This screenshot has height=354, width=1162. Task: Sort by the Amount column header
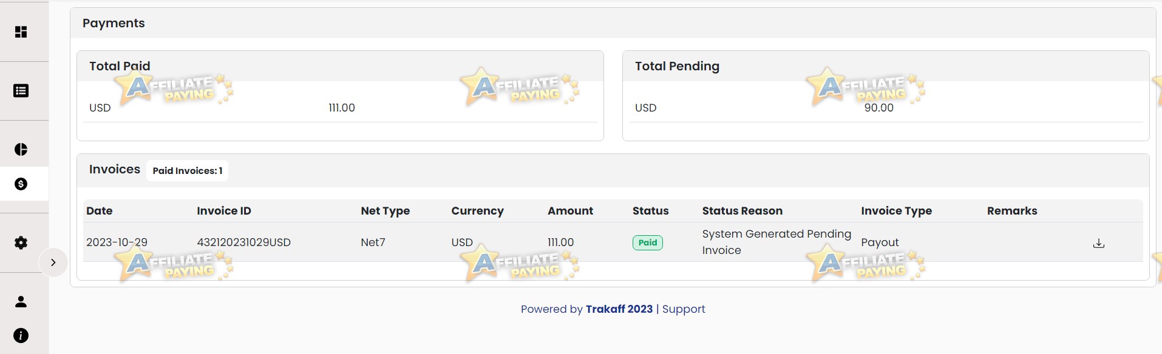[x=570, y=211]
